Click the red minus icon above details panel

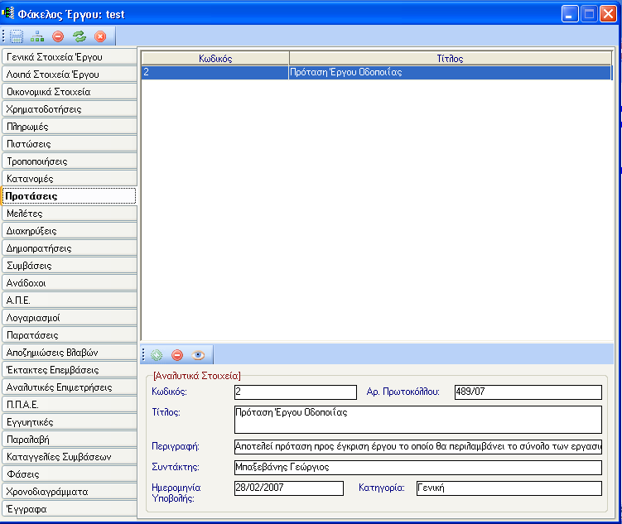[x=177, y=355]
